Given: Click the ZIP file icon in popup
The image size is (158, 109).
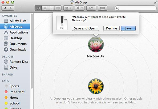Looking at the screenshot, I should 62,23.
